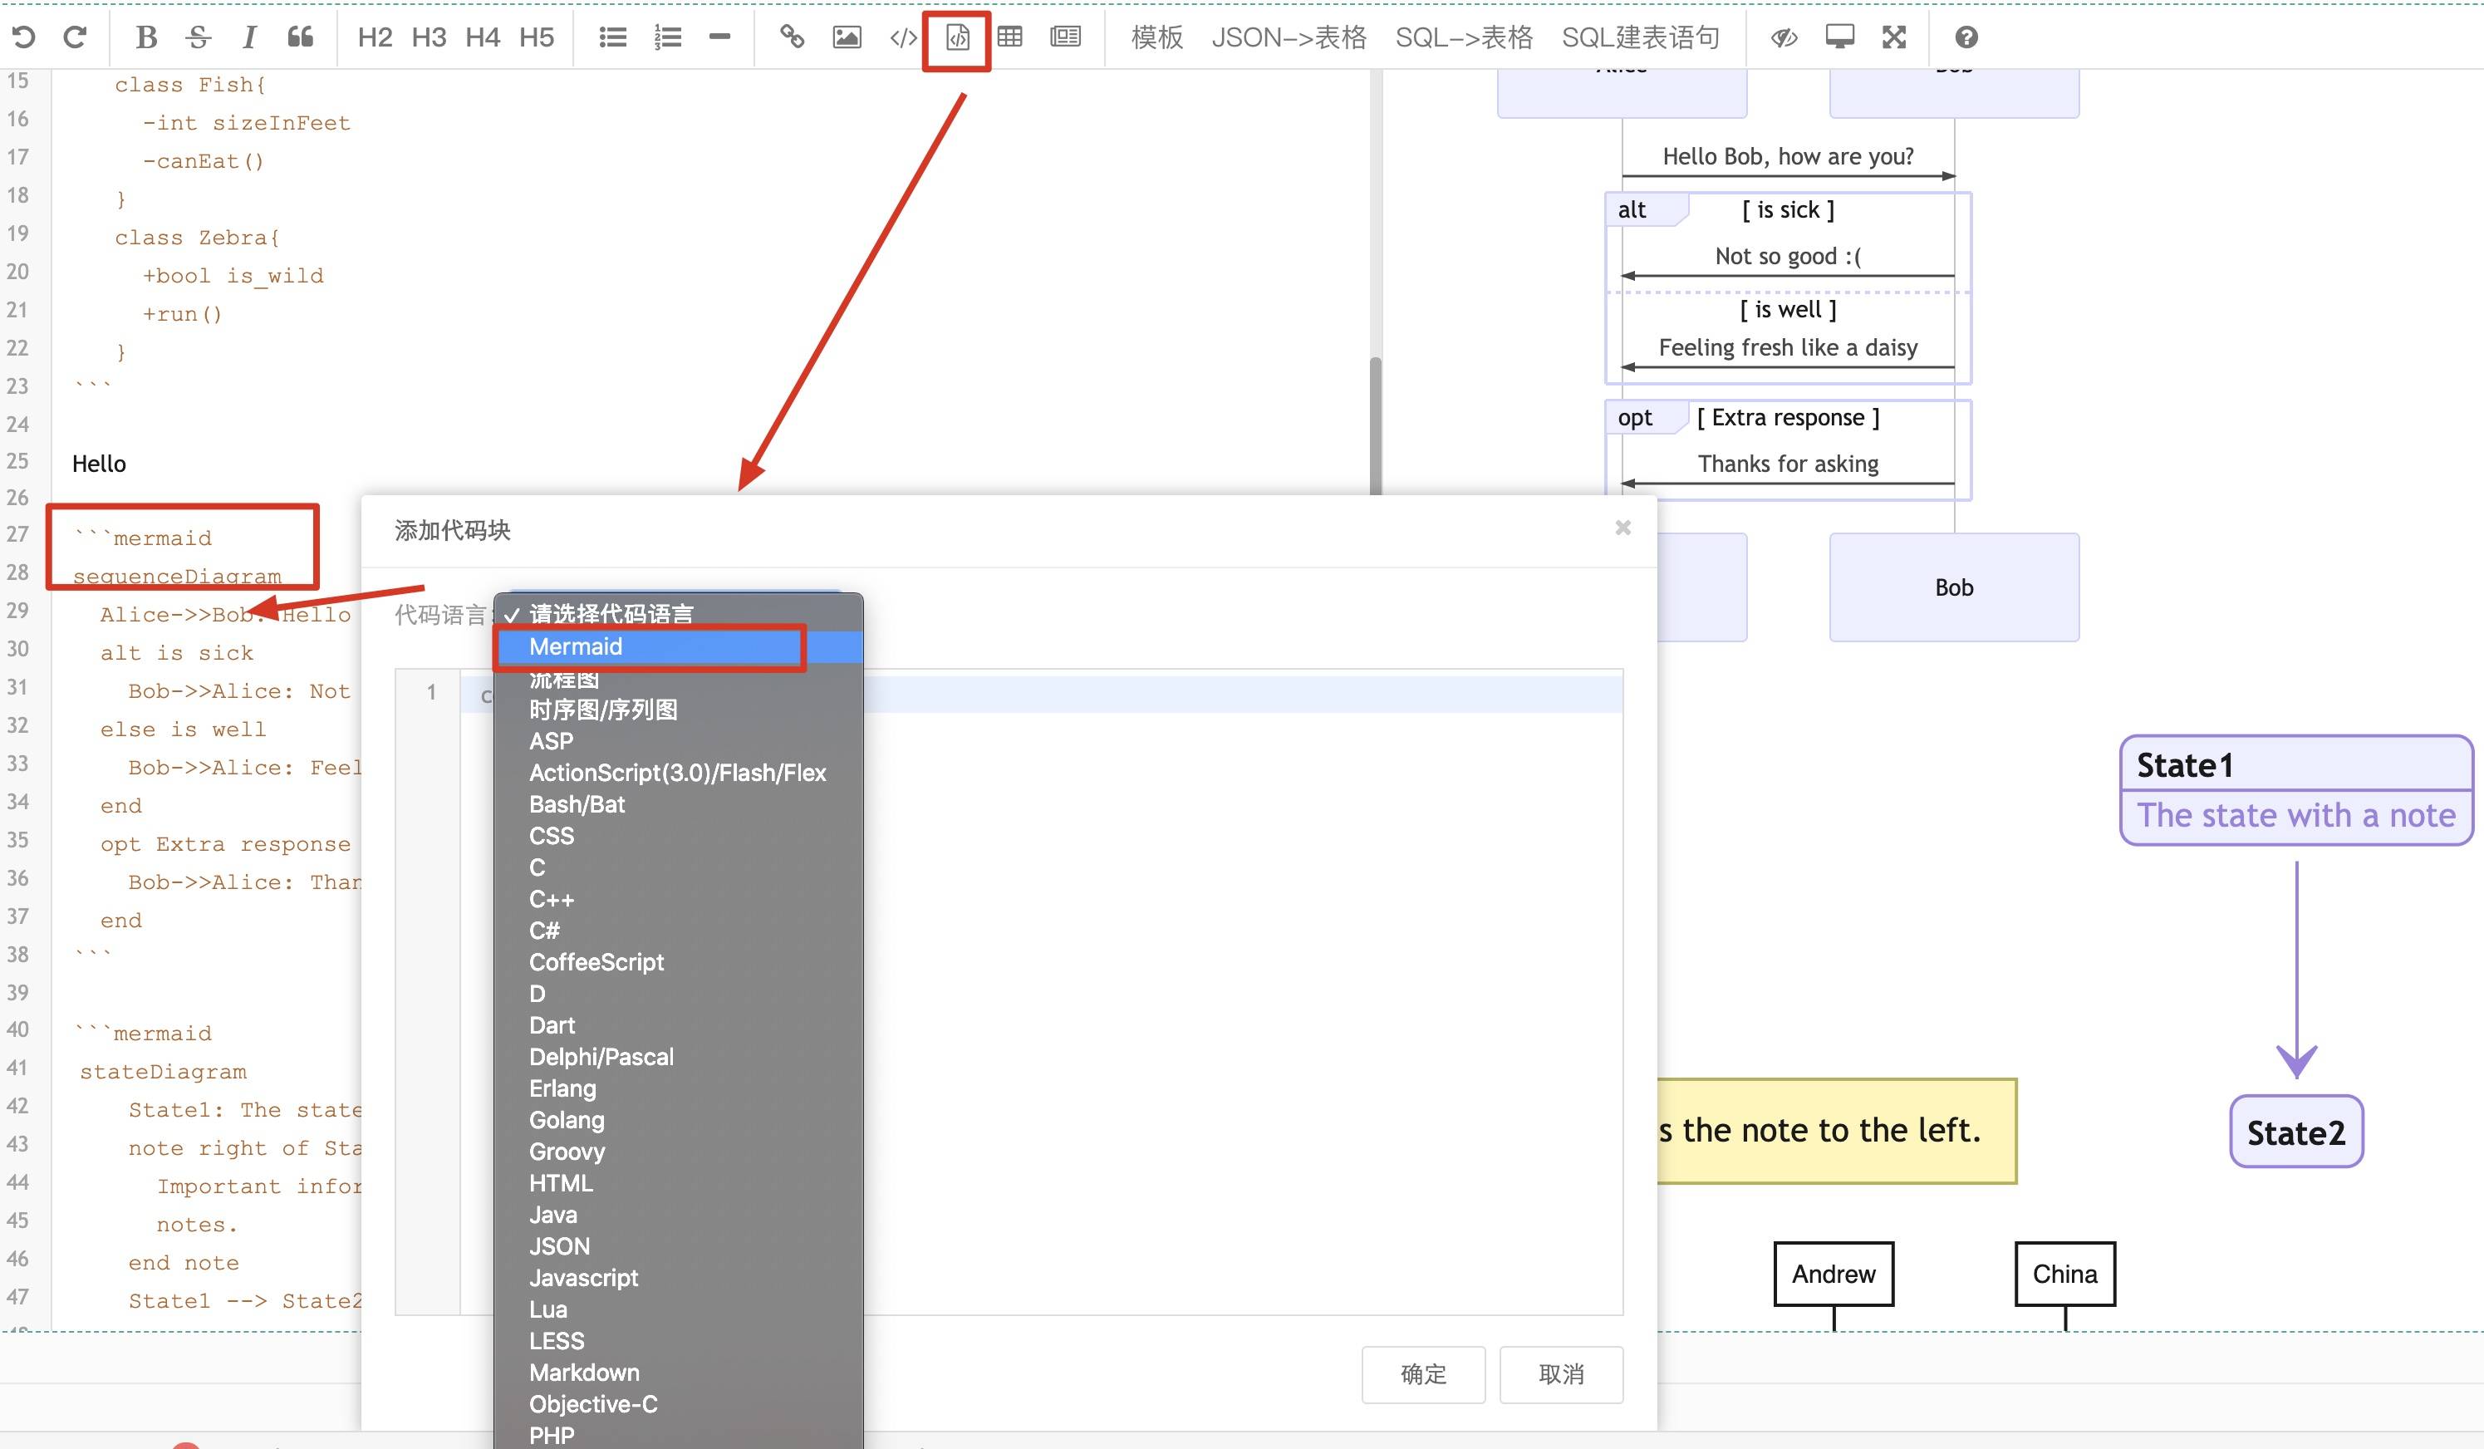Select C# in the dropdown

(x=678, y=931)
